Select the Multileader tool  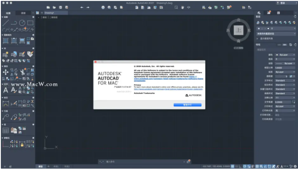6,117
